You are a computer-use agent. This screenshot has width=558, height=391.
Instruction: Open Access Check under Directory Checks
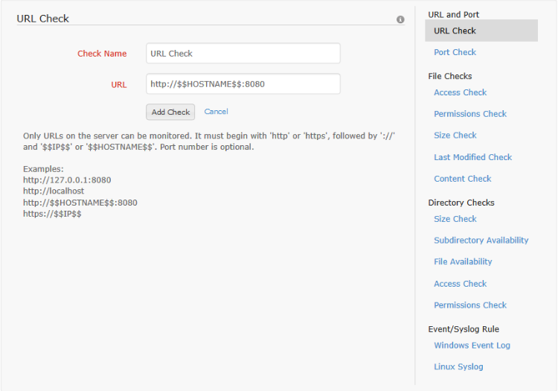pos(460,284)
